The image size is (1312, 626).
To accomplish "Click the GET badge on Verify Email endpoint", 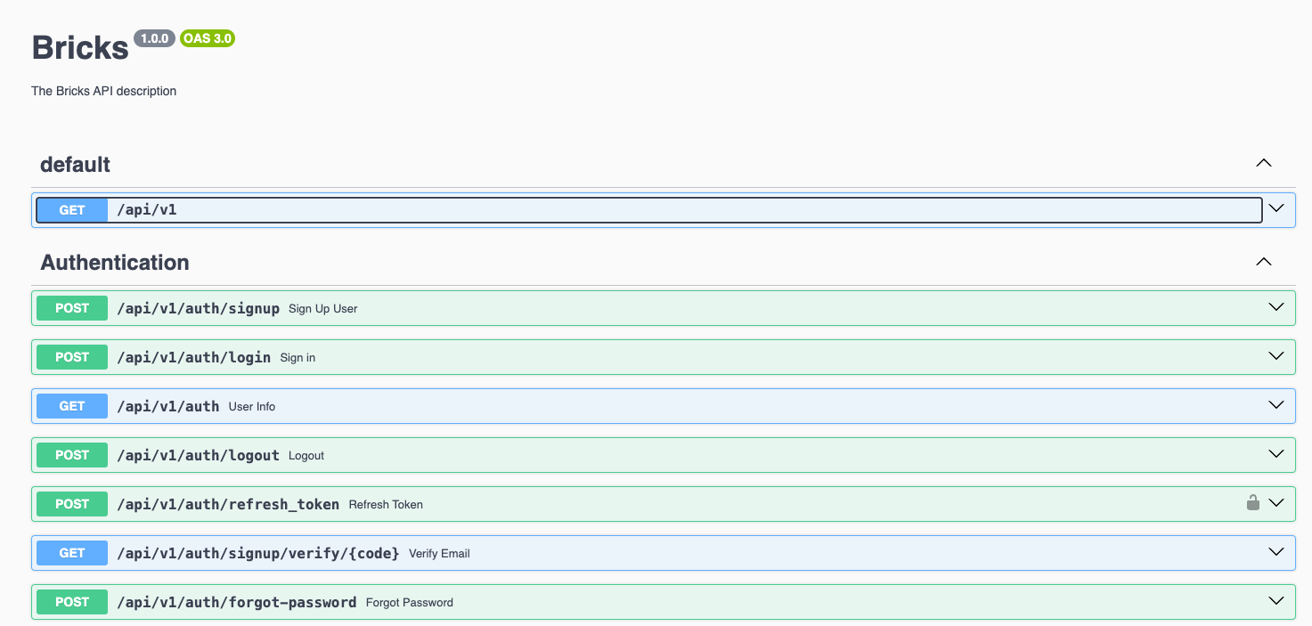I will click(x=71, y=552).
